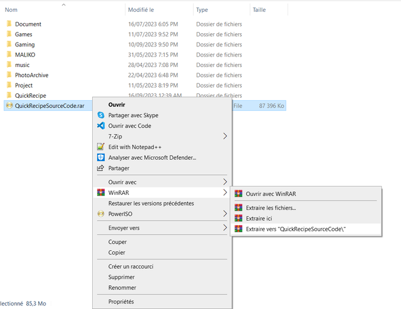Sort by Nom column header

[x=11, y=10]
